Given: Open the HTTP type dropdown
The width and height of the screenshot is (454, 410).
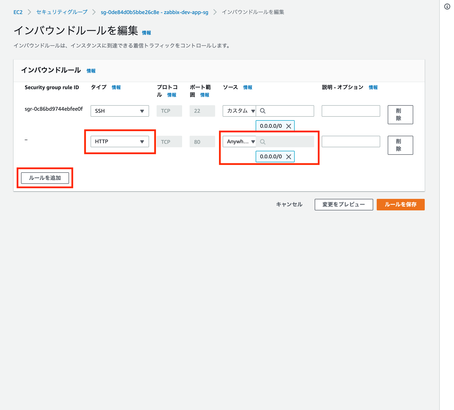Looking at the screenshot, I should 120,142.
